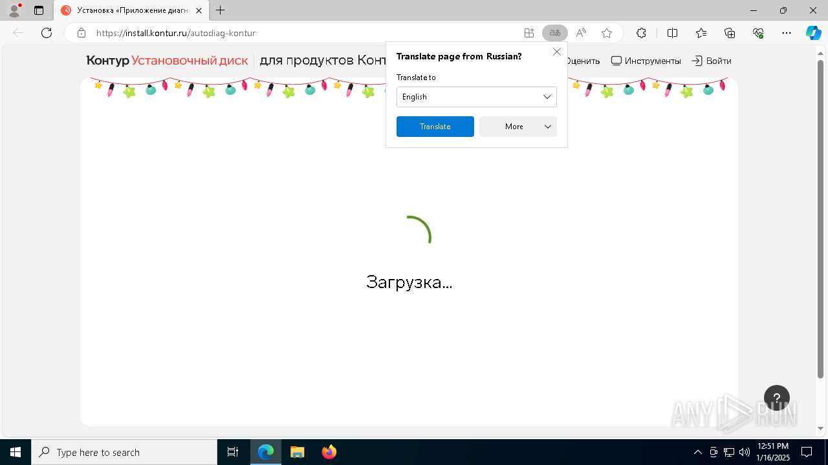Click the Войти sign-in link
The image size is (828, 465).
[712, 61]
